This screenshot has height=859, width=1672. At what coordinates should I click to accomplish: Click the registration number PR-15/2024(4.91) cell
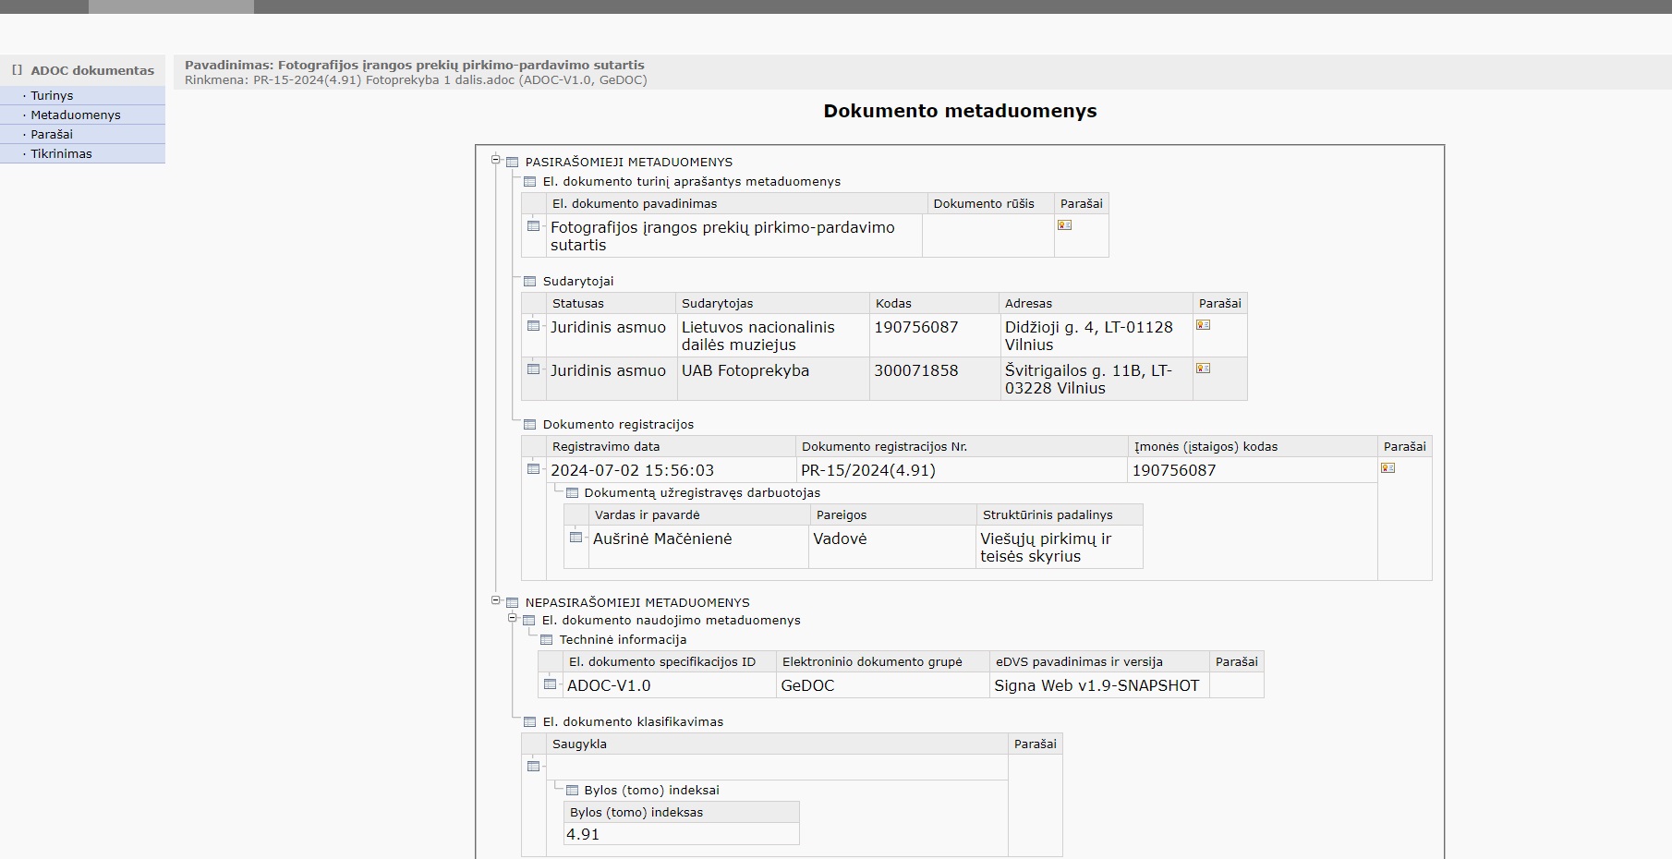click(x=867, y=470)
